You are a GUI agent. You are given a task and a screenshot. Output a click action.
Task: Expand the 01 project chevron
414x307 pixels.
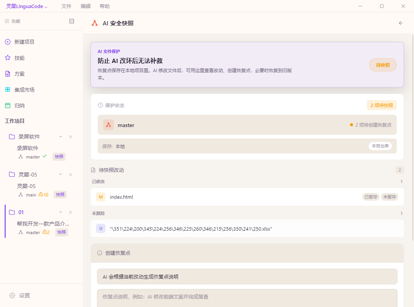pos(61,212)
